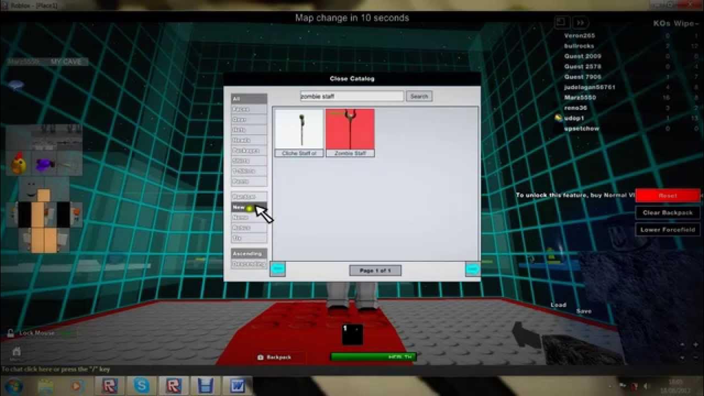
Task: Select player udop1 in leaderboard
Action: tap(574, 118)
